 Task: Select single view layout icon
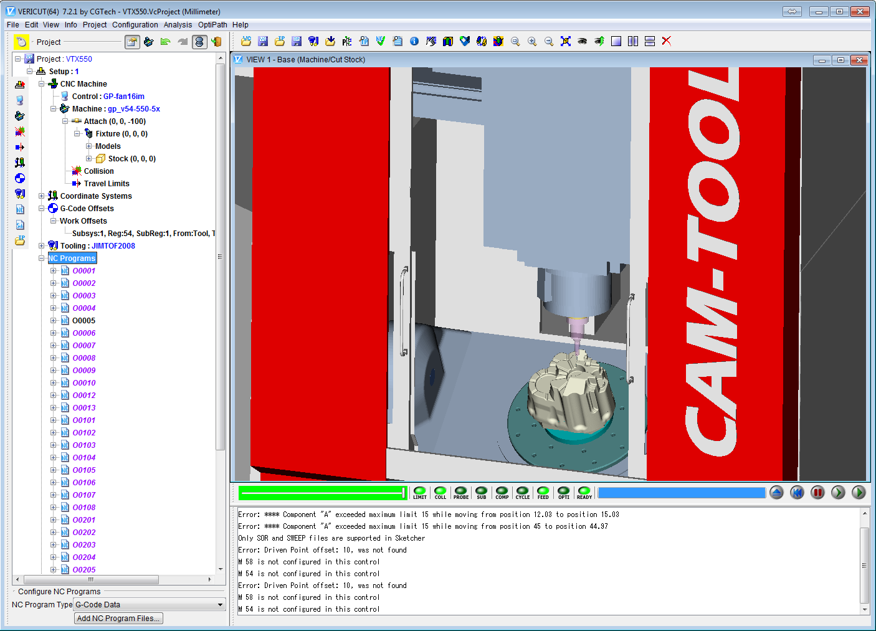point(616,41)
